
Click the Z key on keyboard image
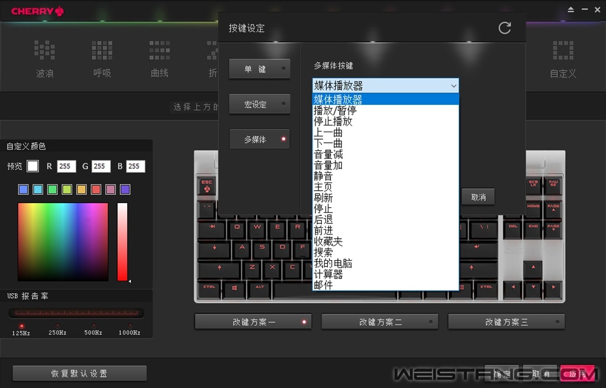click(252, 270)
